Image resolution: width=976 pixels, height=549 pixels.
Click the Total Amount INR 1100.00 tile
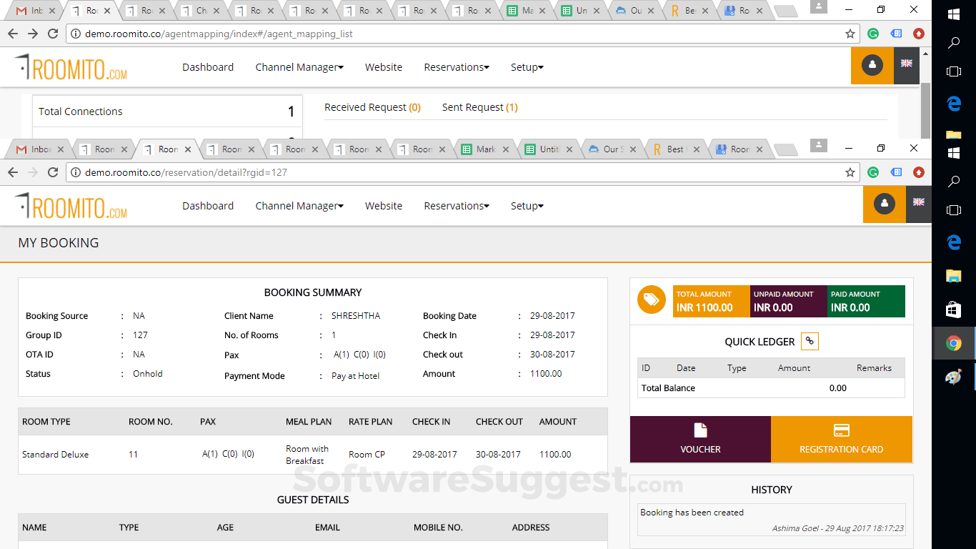pyautogui.click(x=712, y=301)
